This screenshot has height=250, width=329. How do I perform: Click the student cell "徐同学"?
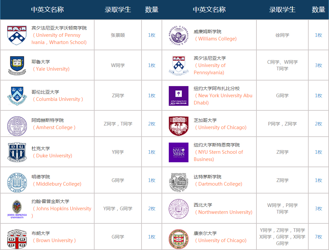click(282, 35)
